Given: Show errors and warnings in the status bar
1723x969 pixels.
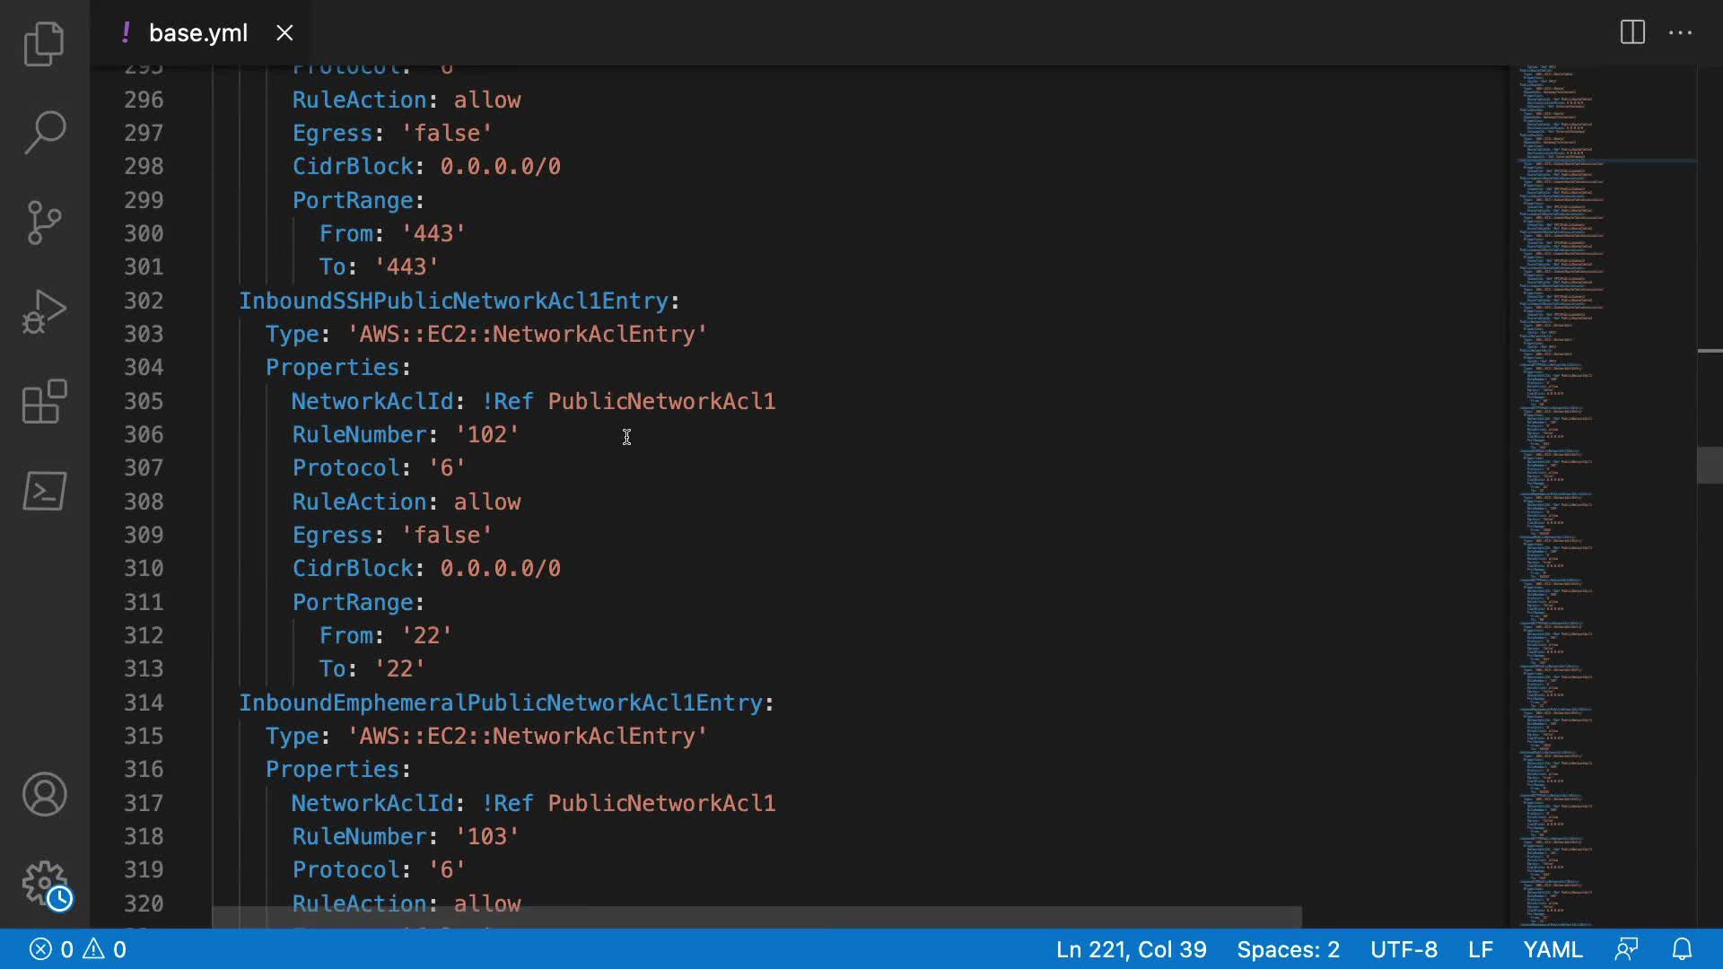Looking at the screenshot, I should tap(78, 949).
